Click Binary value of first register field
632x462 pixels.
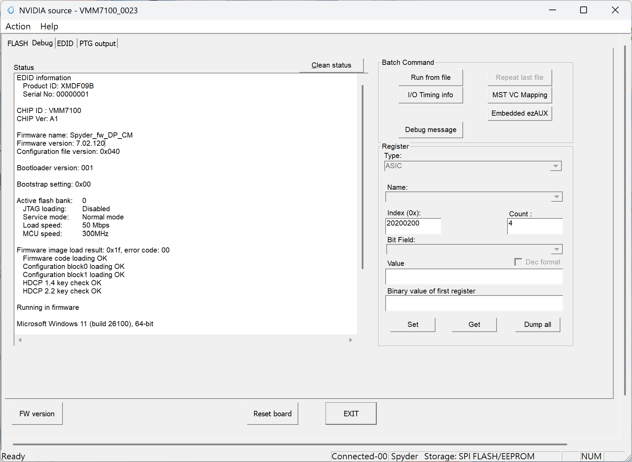[474, 303]
